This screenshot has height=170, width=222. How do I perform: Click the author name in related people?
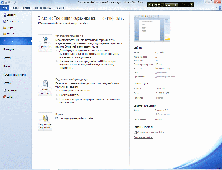click(161, 110)
